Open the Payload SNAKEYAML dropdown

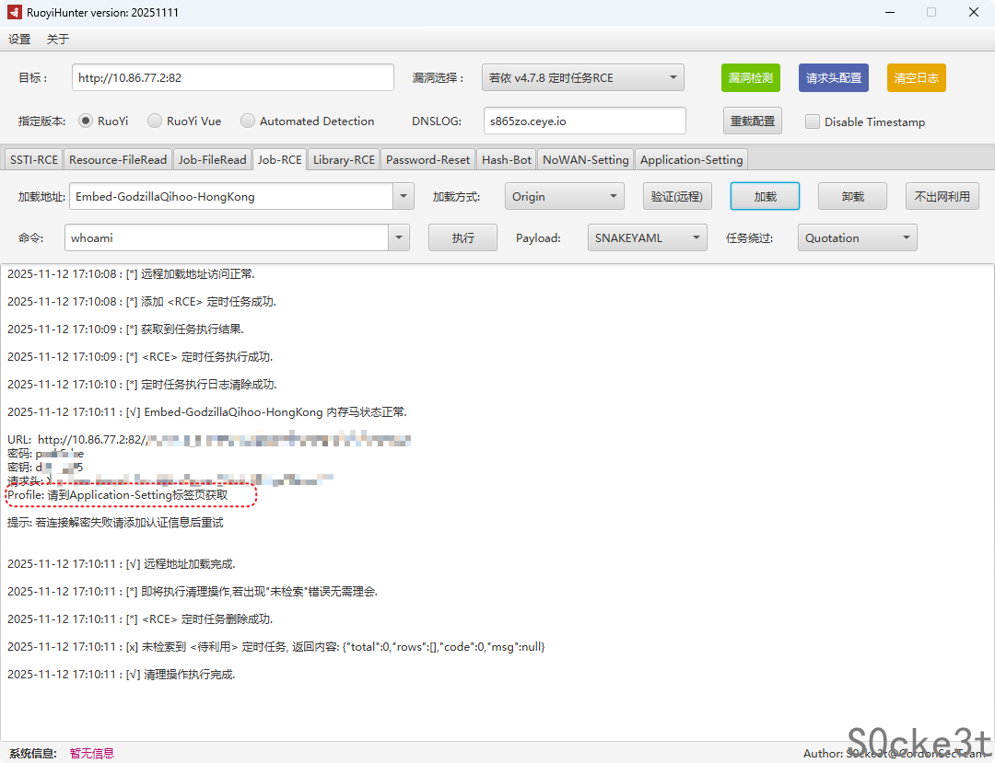[x=648, y=237]
